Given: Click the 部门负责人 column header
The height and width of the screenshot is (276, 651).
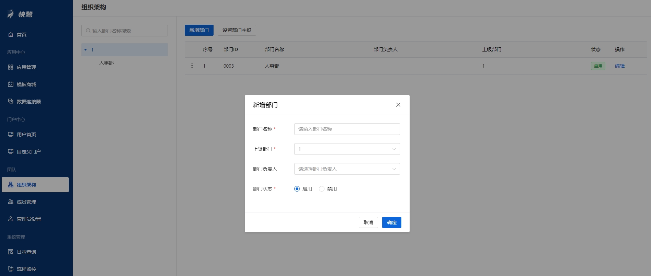Looking at the screenshot, I should pos(386,49).
